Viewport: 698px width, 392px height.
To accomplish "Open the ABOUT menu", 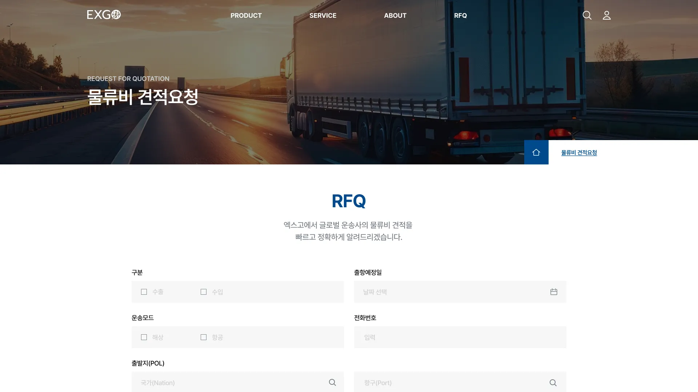I will point(395,16).
